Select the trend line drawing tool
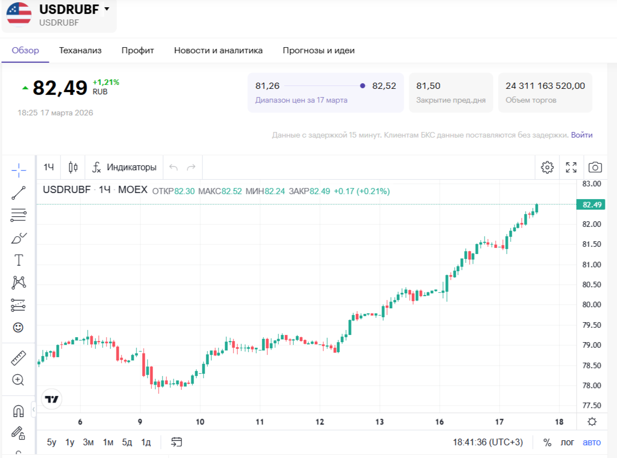617x458 pixels. click(x=18, y=193)
